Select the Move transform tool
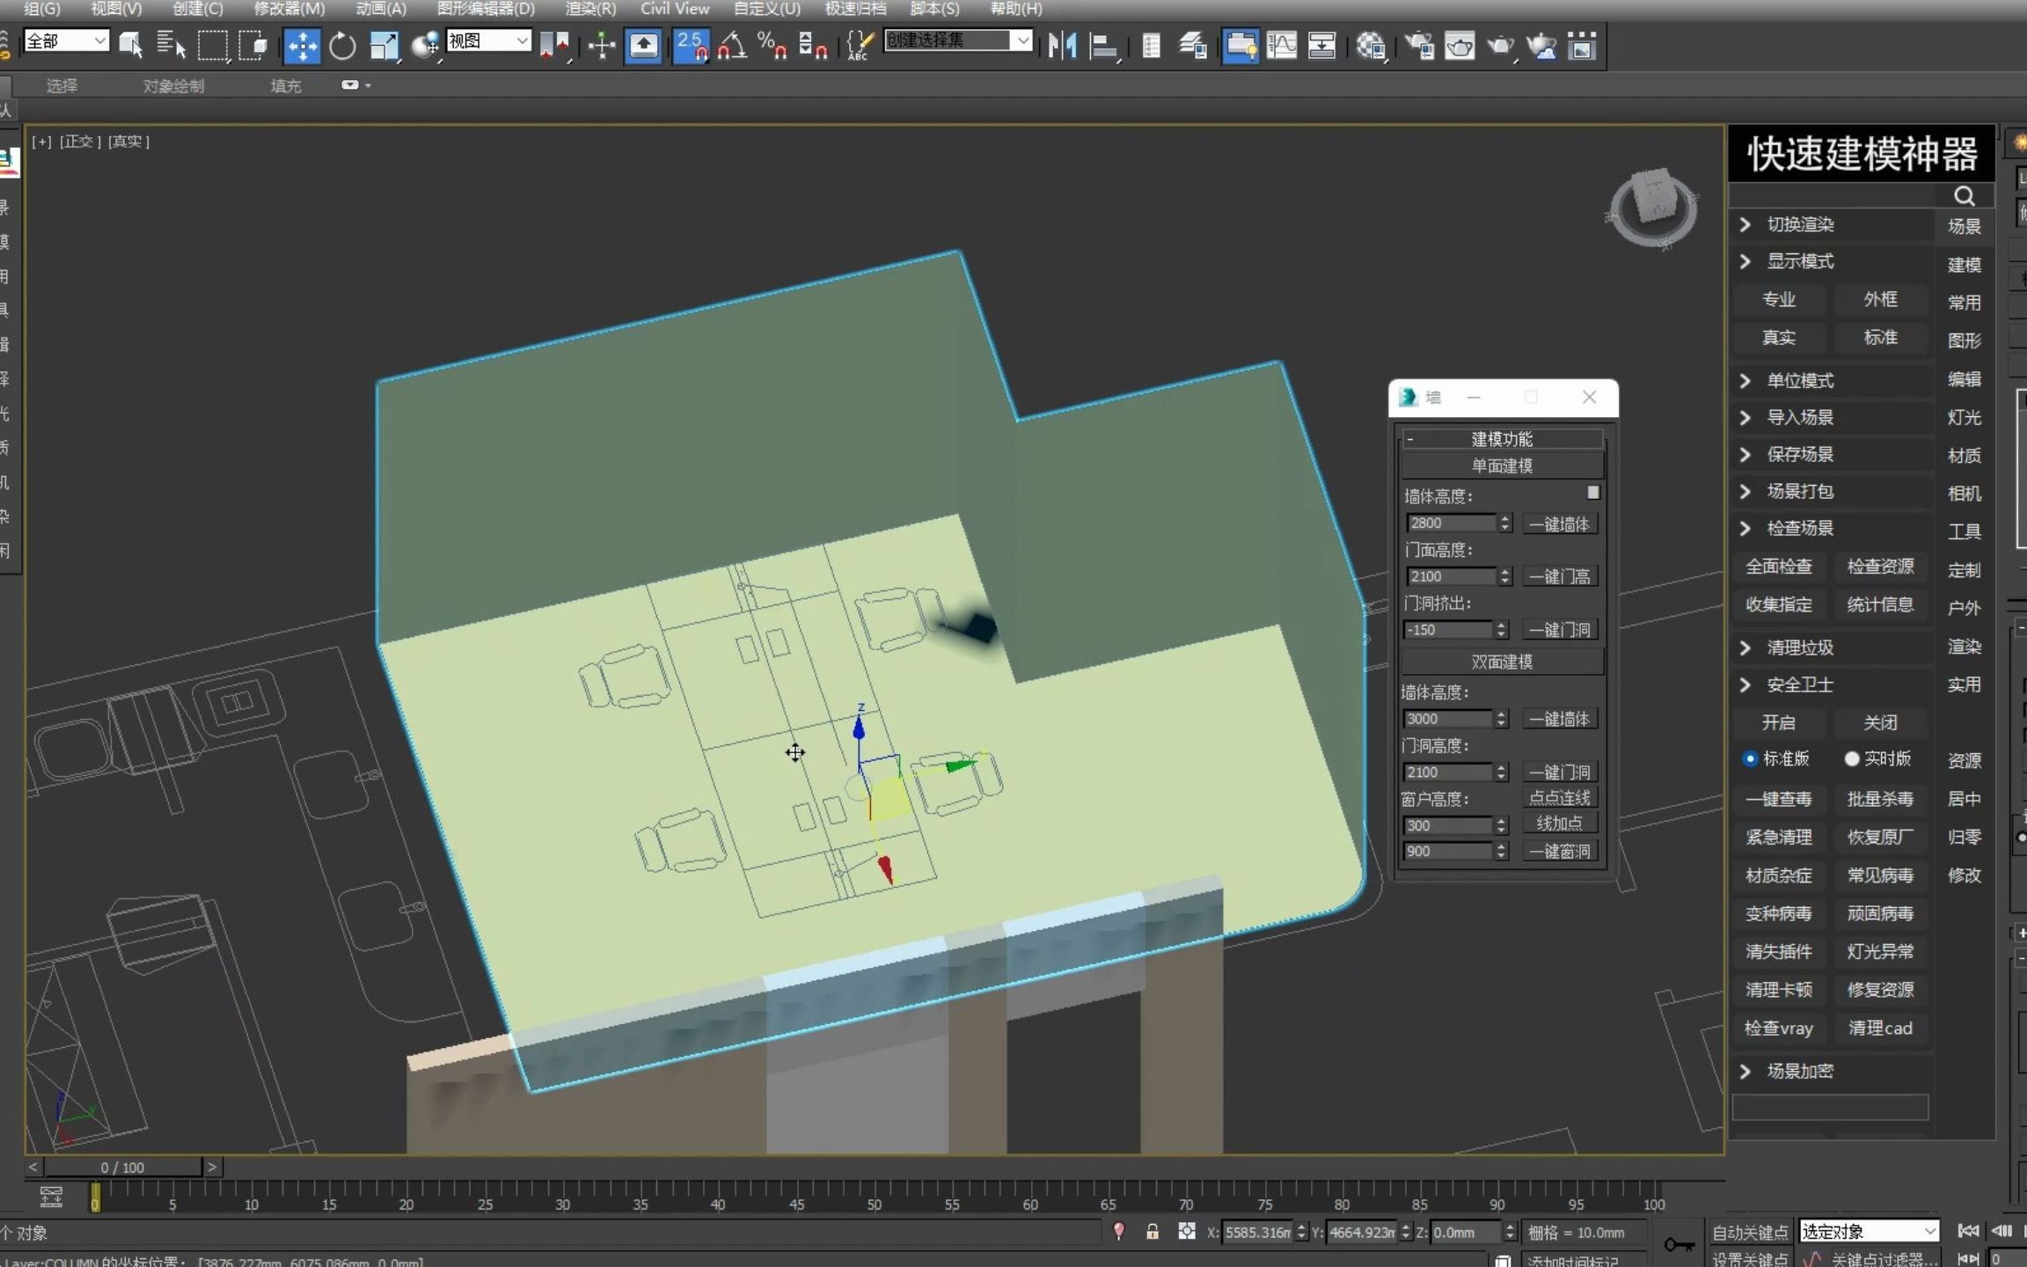This screenshot has height=1267, width=2027. (x=302, y=46)
